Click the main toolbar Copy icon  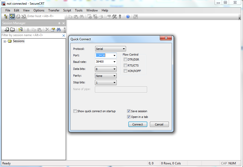pyautogui.click(x=70, y=17)
